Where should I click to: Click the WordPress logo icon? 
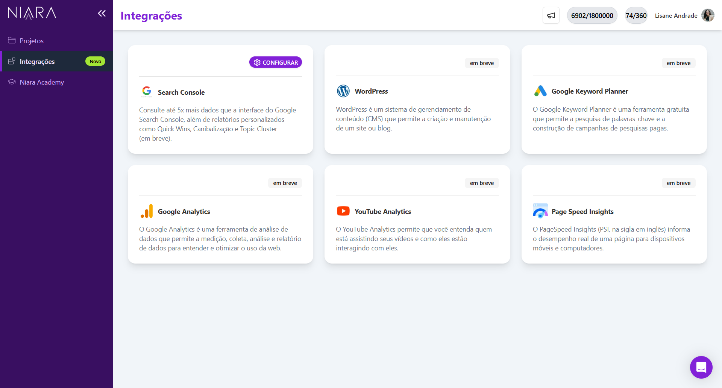pos(343,91)
